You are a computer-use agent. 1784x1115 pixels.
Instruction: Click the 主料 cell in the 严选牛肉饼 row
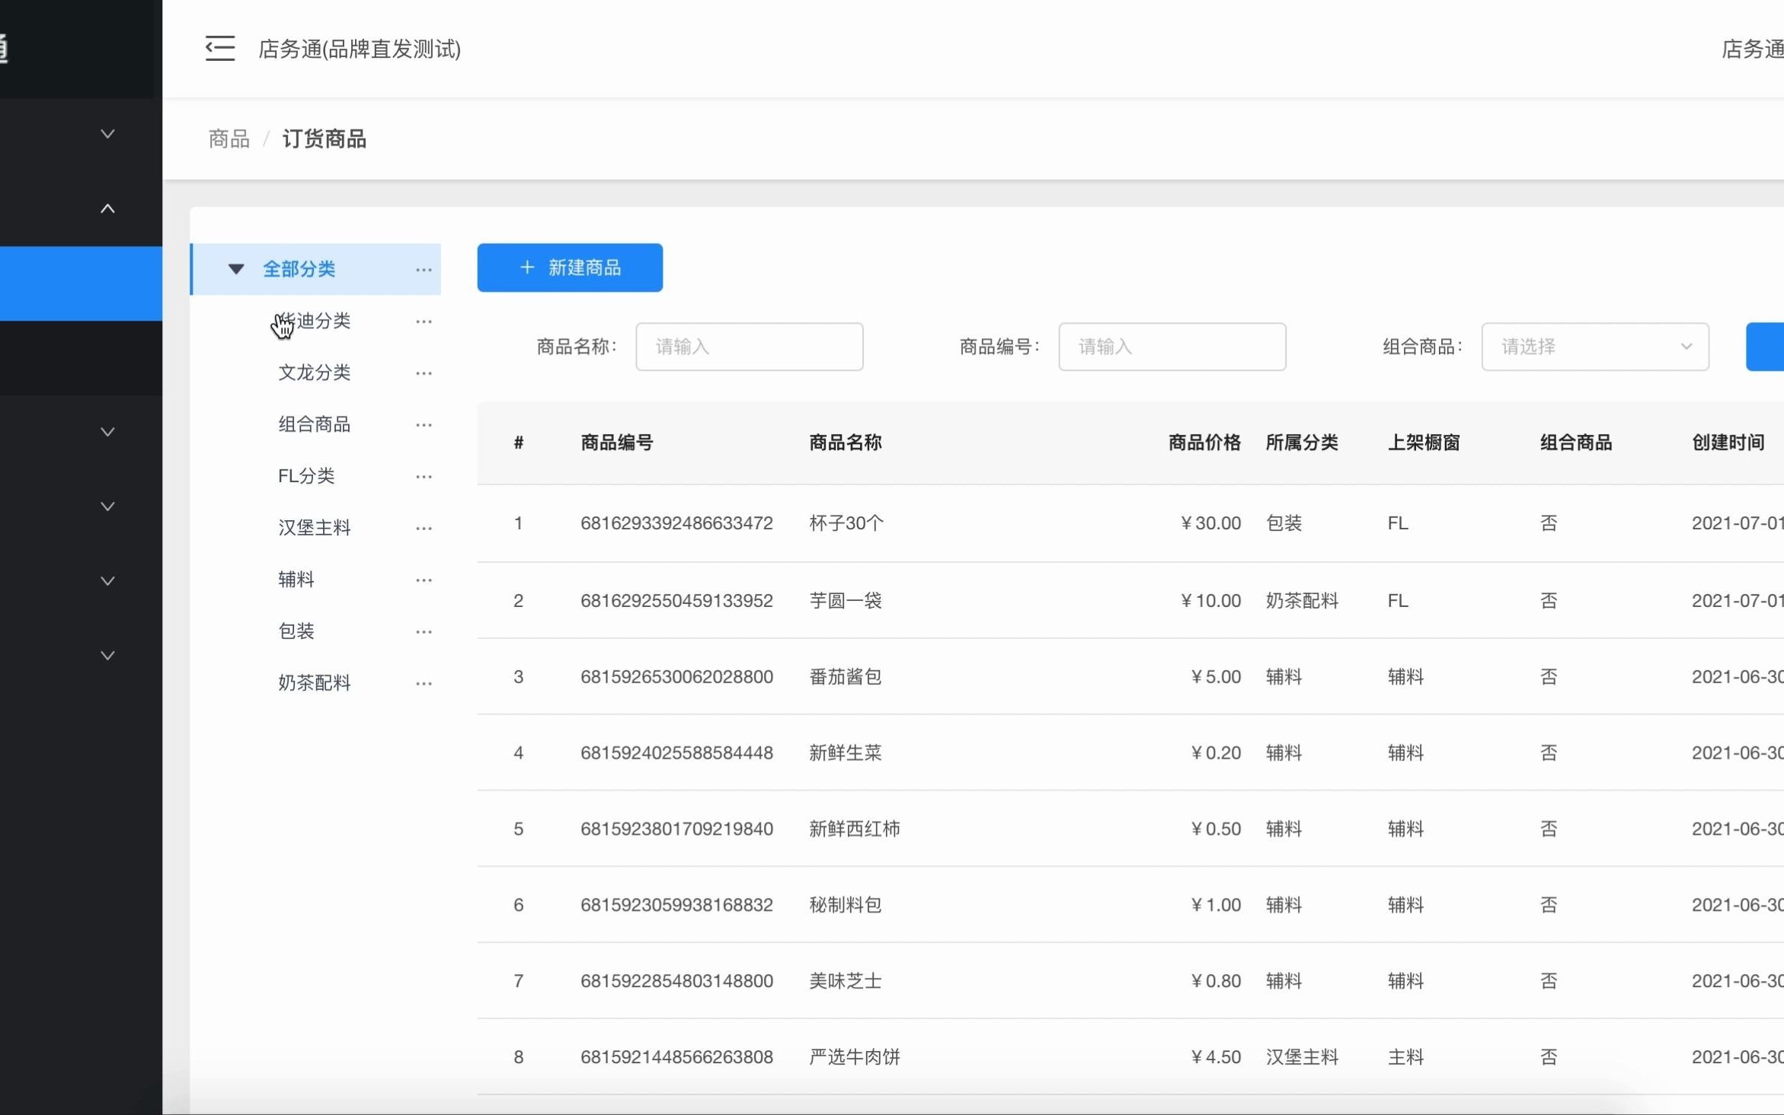[1405, 1057]
